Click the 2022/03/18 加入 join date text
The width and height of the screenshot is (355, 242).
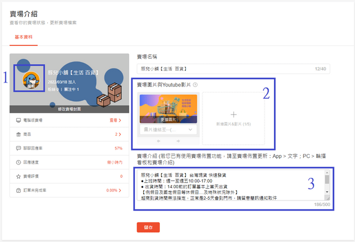tap(62, 82)
